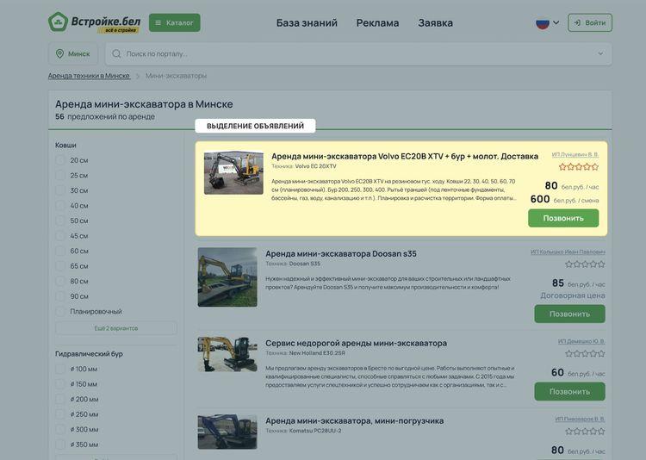Viewport: 646px width, 460px height.
Task: Check the 45 см bucket checkbox
Action: [x=60, y=236]
